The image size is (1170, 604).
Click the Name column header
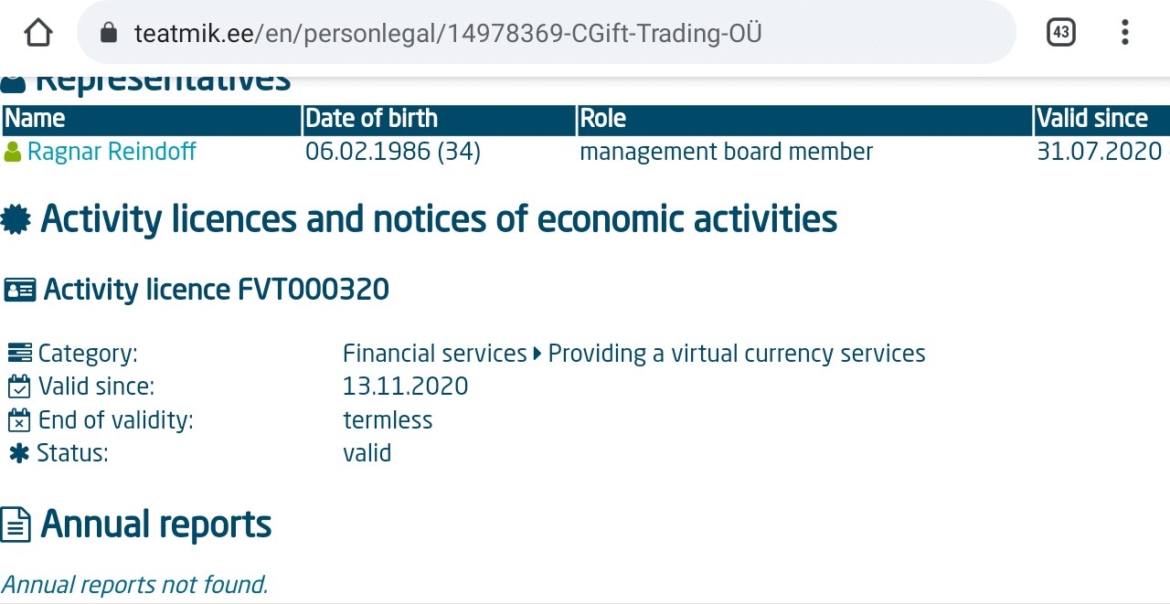(x=34, y=119)
